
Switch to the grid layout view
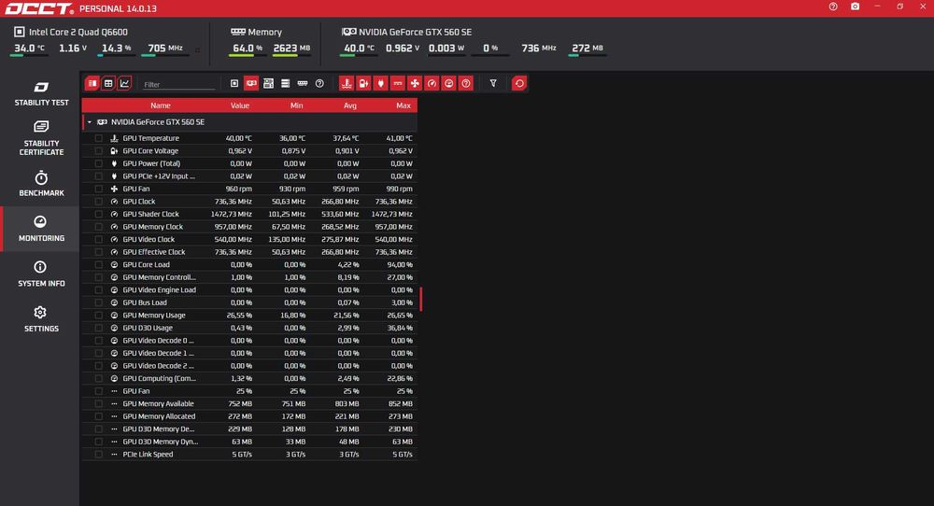[x=108, y=83]
